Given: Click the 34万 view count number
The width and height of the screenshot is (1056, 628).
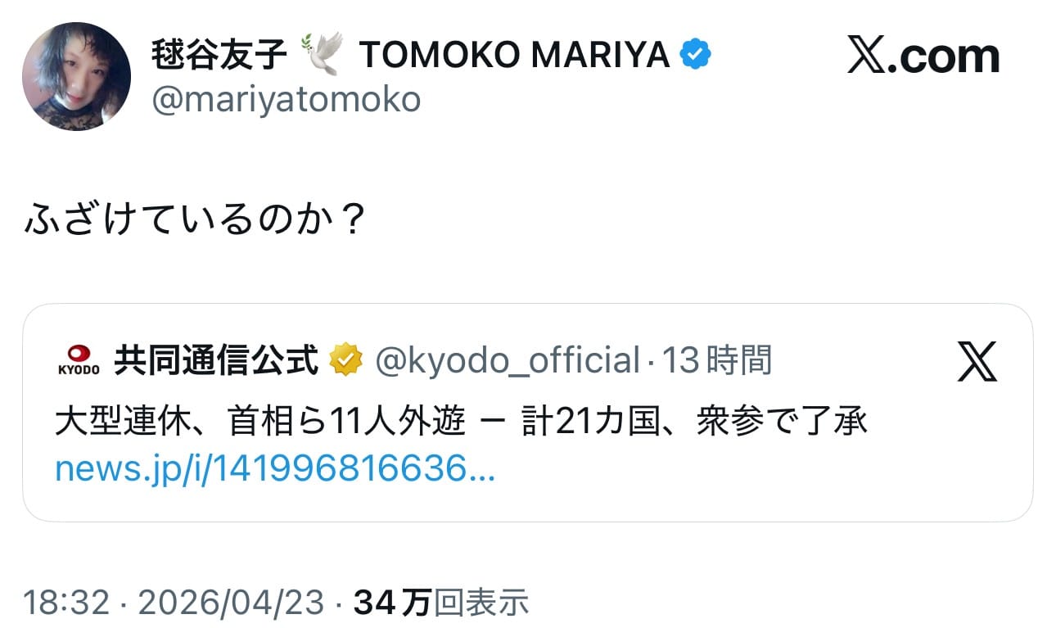Looking at the screenshot, I should click(392, 603).
